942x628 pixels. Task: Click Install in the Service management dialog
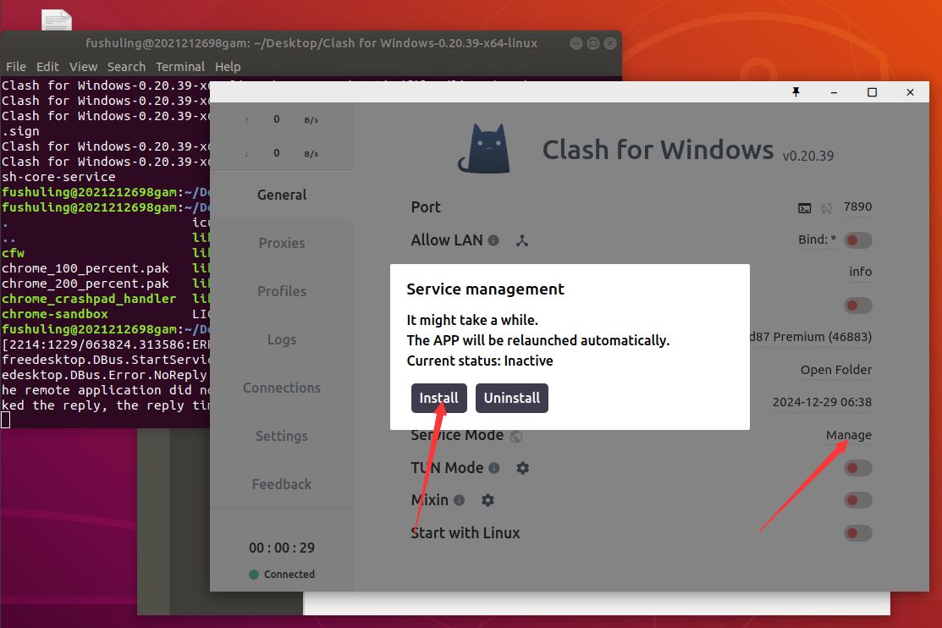click(438, 398)
